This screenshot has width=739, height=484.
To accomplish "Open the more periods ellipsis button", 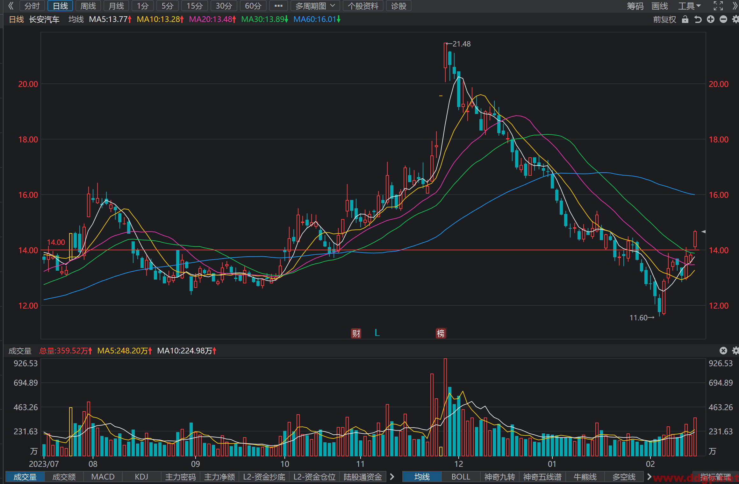I will click(x=278, y=6).
